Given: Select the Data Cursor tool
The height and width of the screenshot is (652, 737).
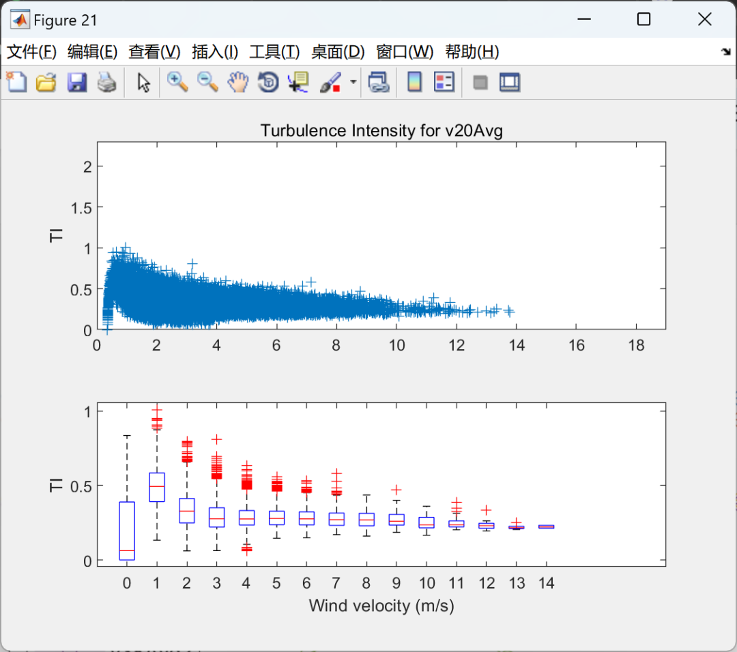Looking at the screenshot, I should (x=298, y=83).
